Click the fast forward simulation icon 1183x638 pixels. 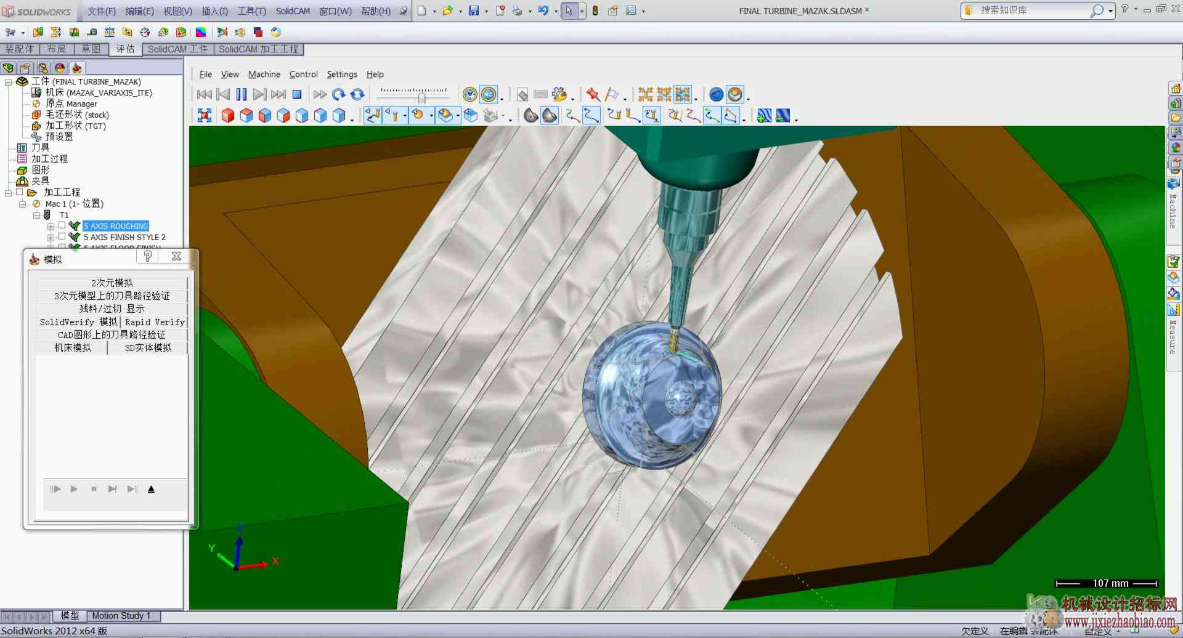320,94
